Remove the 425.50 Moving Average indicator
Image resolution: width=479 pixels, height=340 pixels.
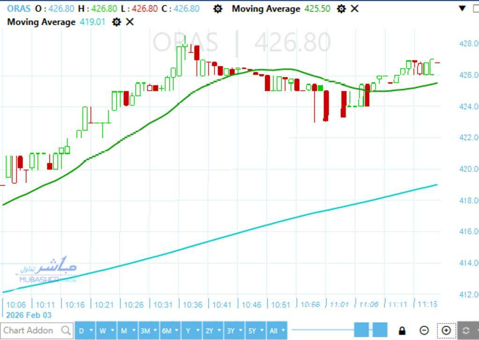click(x=355, y=9)
